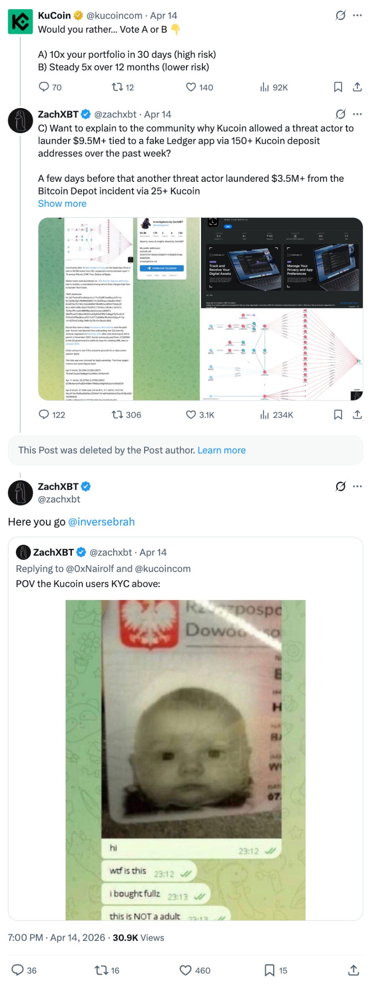Screen dimensions: 372x984
Task: Open ZachXBT's profile avatar on main post
Action: pos(20,492)
